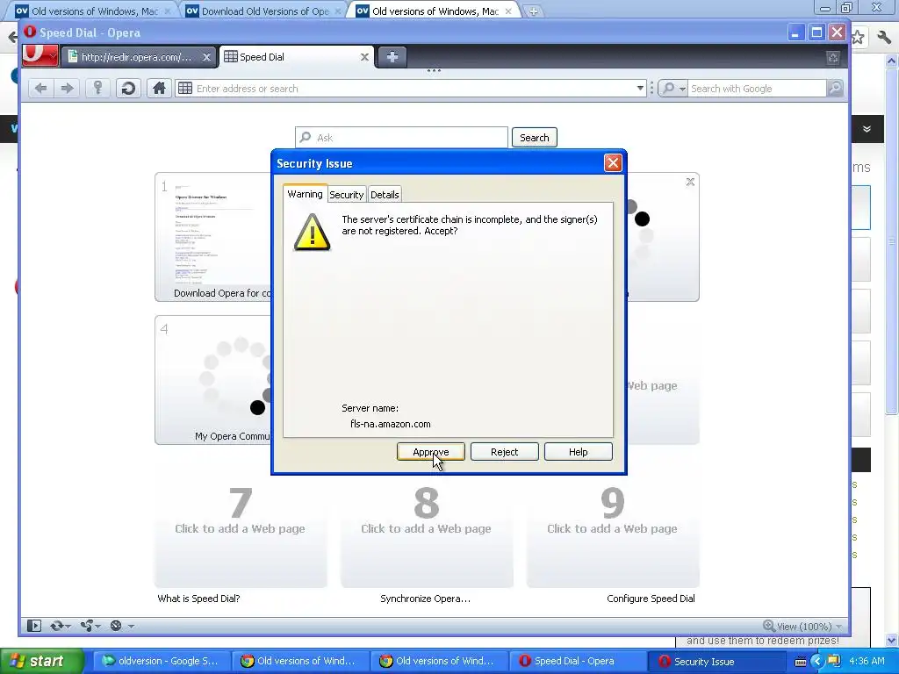Viewport: 899px width, 674px height.
Task: Switch to first Chrome tab Old versions of Windows
Action: click(94, 11)
